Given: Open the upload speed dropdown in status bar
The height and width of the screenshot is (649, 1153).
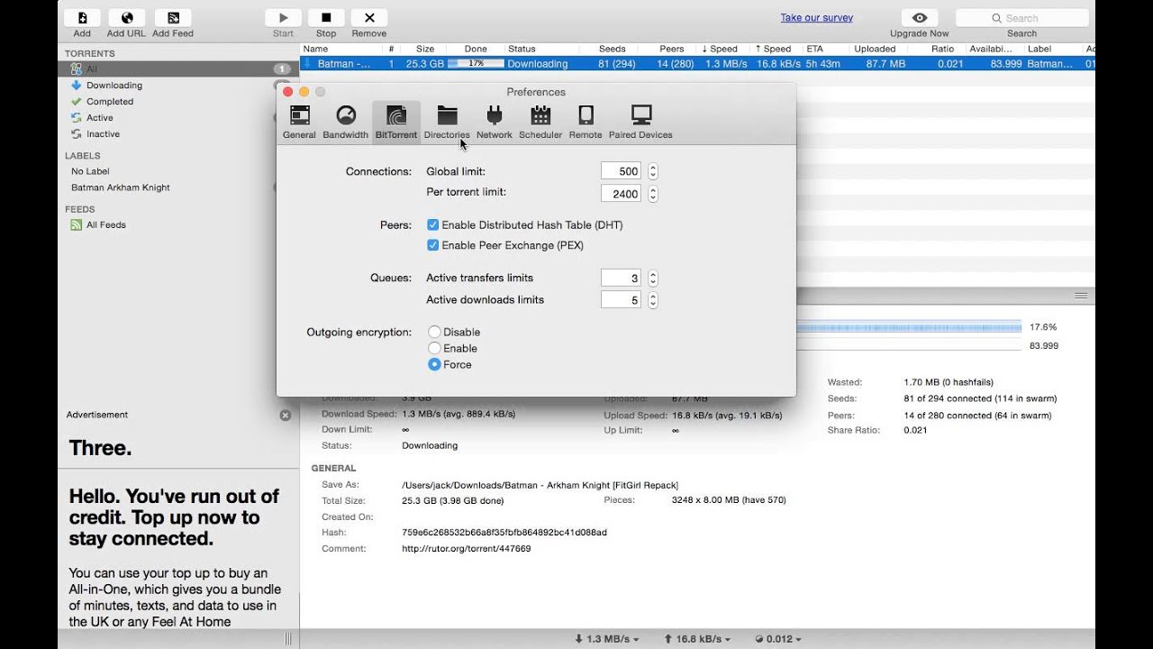Looking at the screenshot, I should (x=698, y=639).
